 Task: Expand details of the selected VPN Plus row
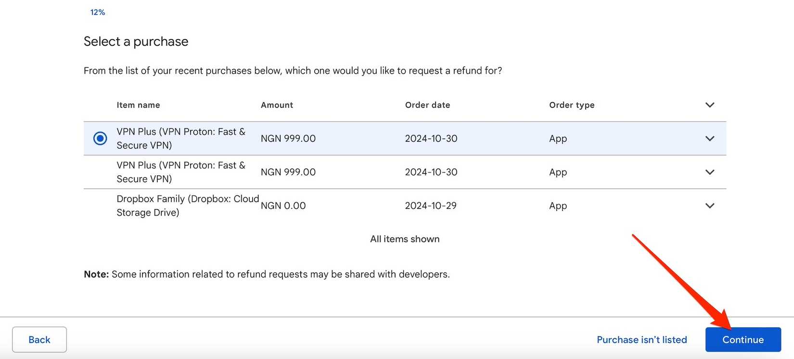click(709, 138)
